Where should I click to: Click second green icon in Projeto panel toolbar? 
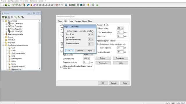6,17
